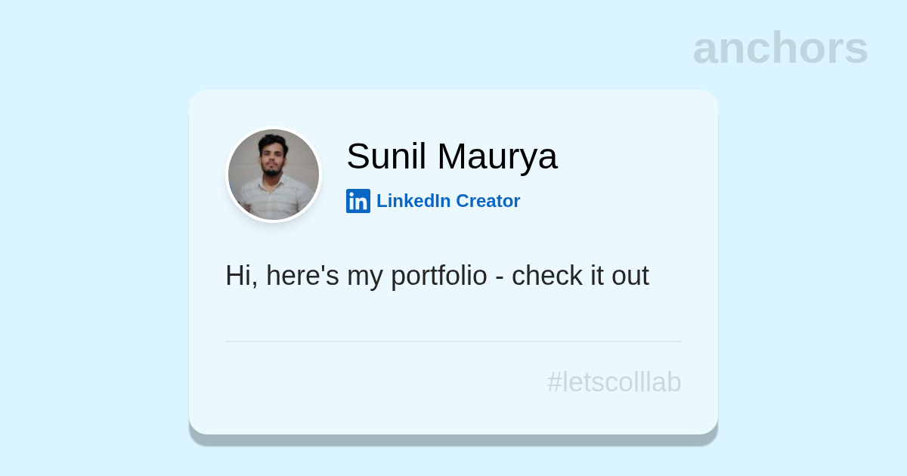Click the word "here's" in the message
907x476 pixels.
point(302,276)
